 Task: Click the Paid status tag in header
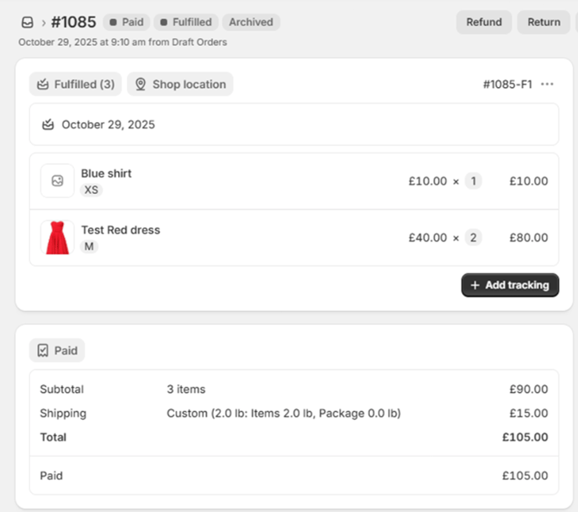pos(126,22)
